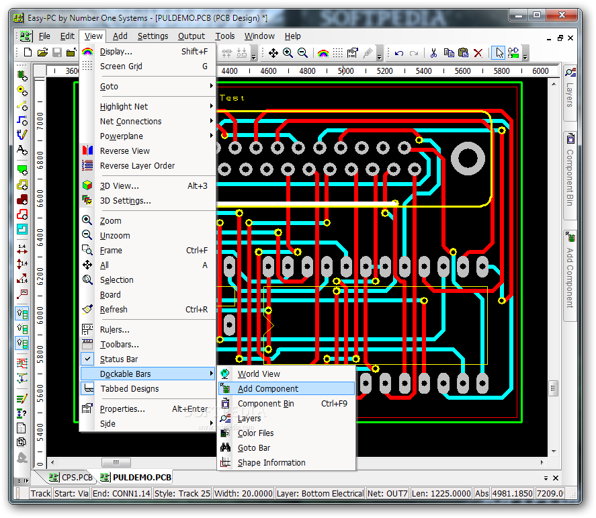This screenshot has width=596, height=518.
Task: Click the Add Component icon on right sidebar
Action: coord(570,236)
